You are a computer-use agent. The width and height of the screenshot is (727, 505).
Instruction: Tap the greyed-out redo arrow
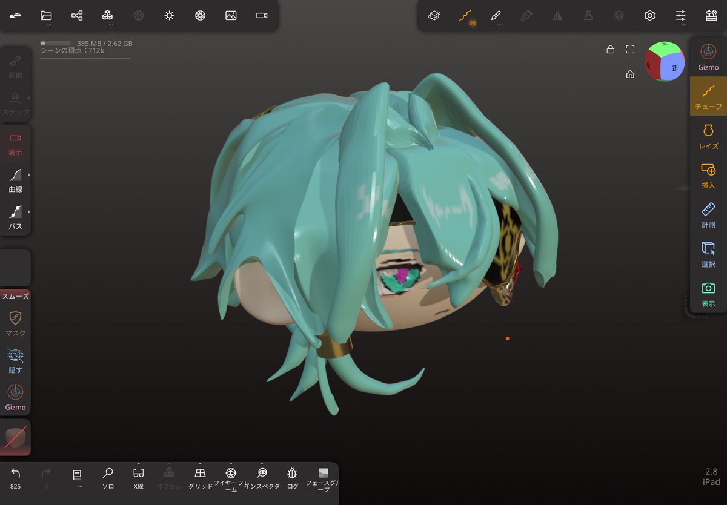coord(46,477)
